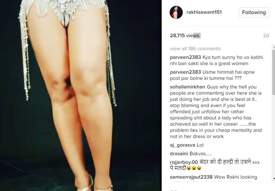This screenshot has width=275, height=191.
Task: Click the video post to play
Action: 81,95
